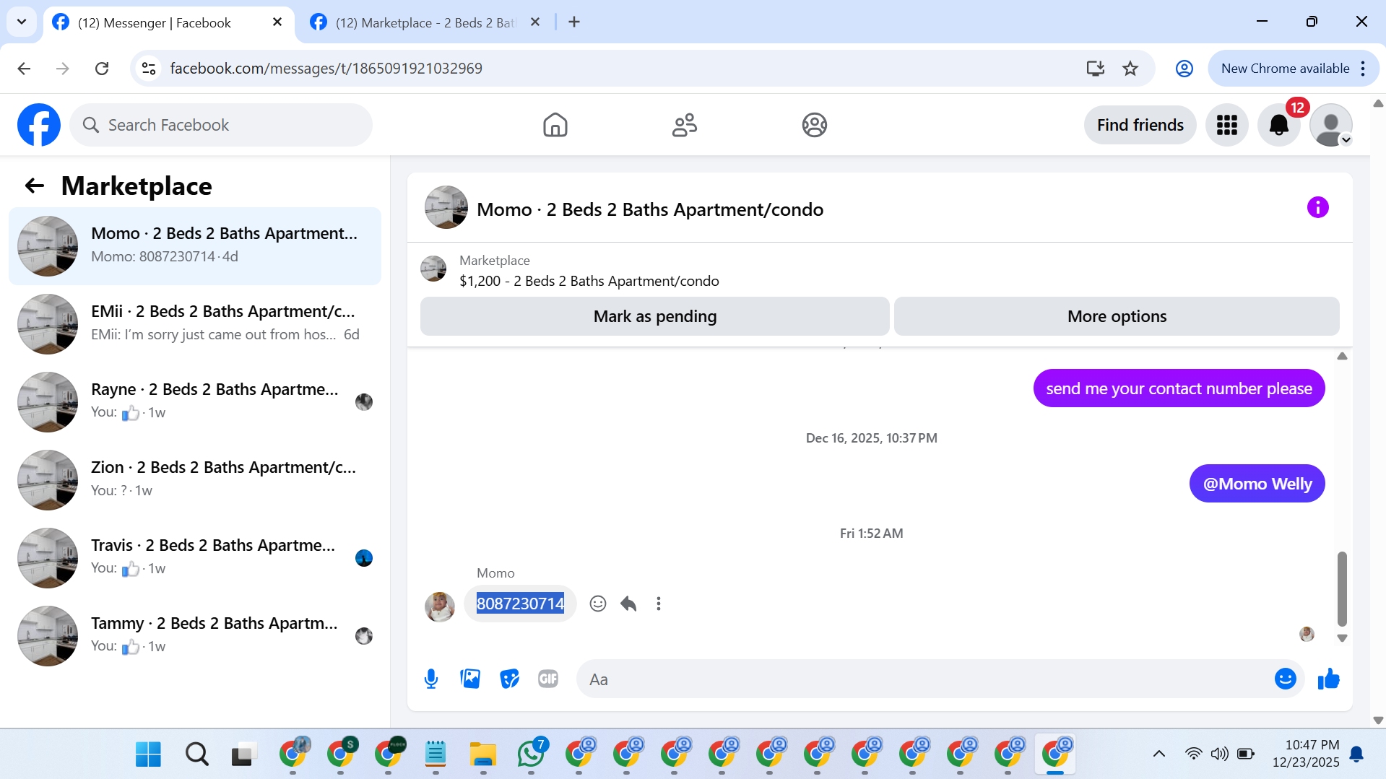Select the Messenger | Facebook tab

coord(155,22)
